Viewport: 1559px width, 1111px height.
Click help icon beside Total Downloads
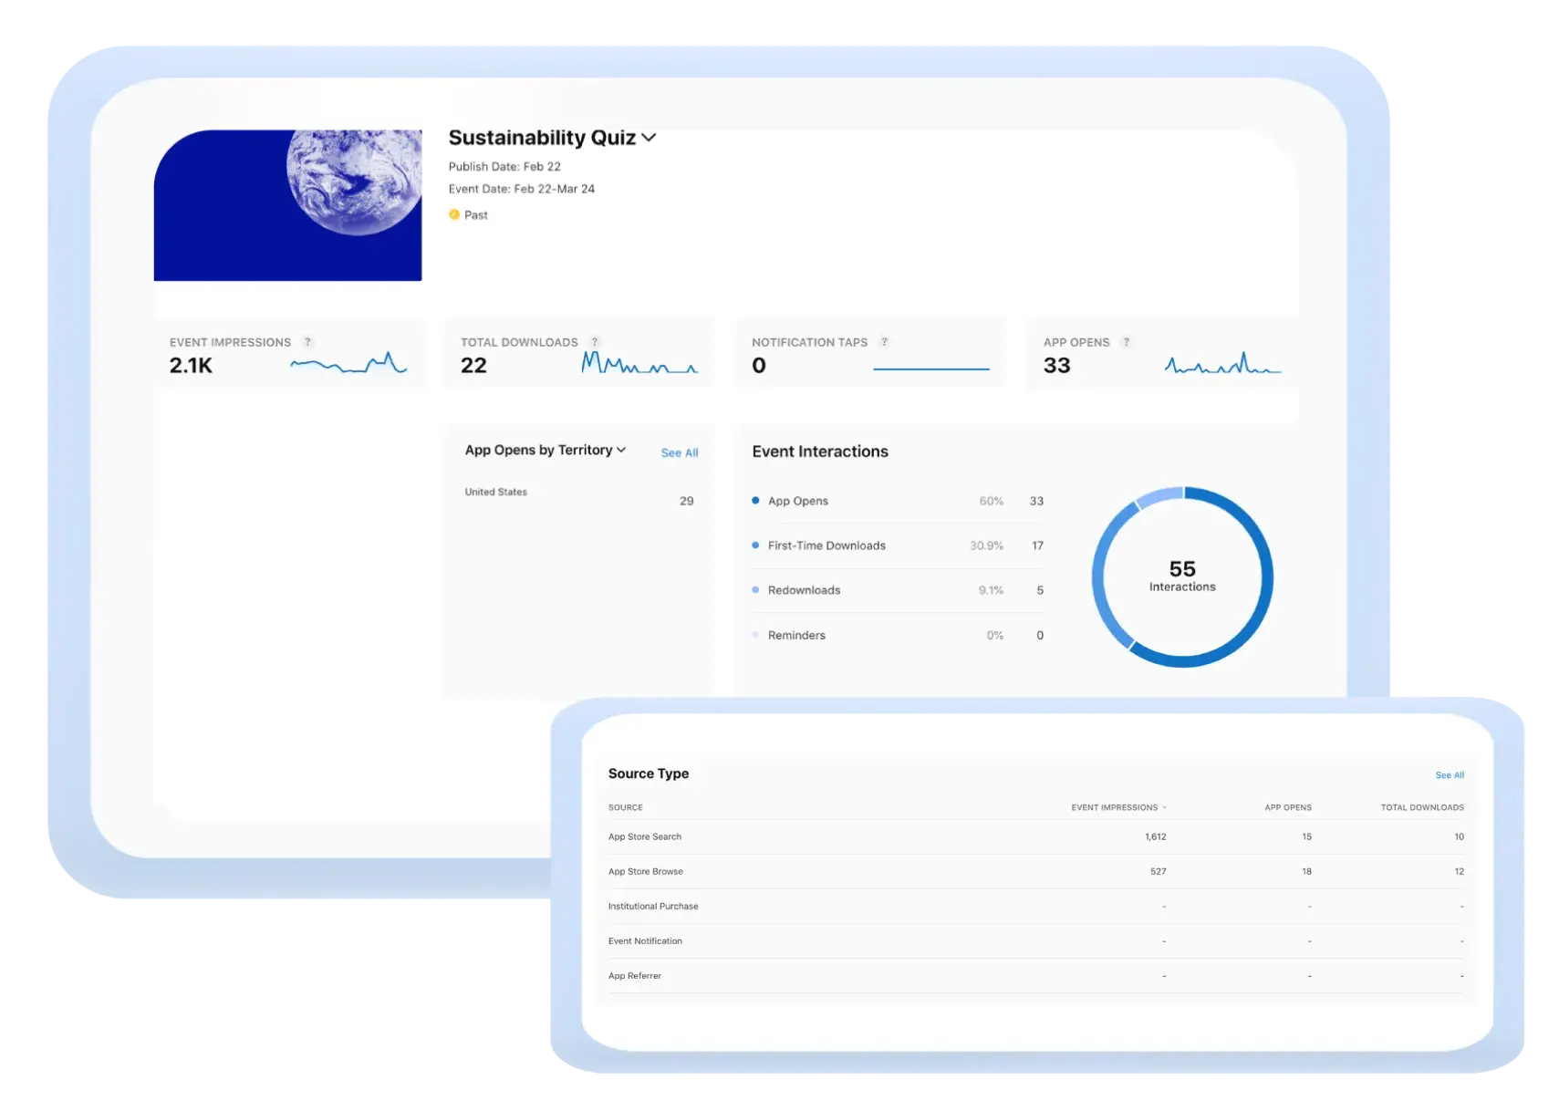(595, 342)
